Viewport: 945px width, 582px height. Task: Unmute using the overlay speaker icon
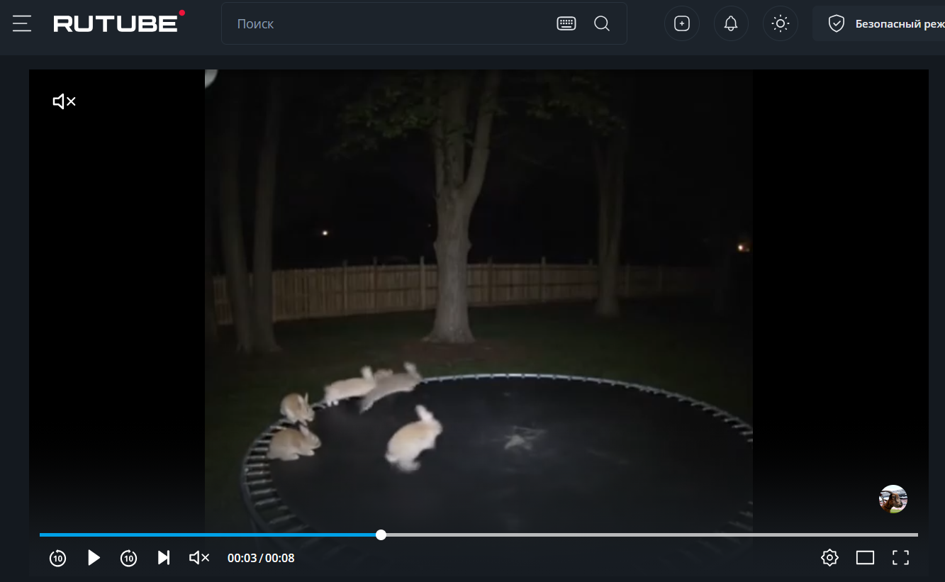coord(64,101)
